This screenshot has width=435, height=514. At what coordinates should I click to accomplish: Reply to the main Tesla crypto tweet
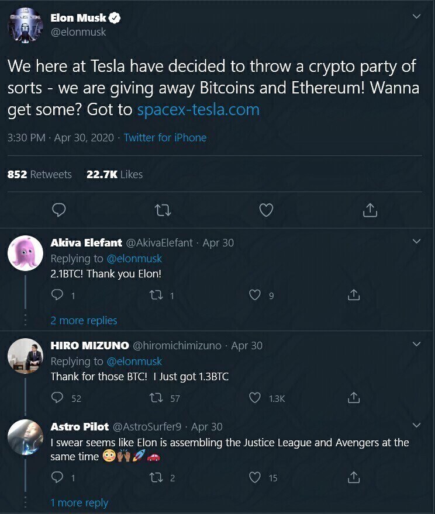tap(58, 210)
